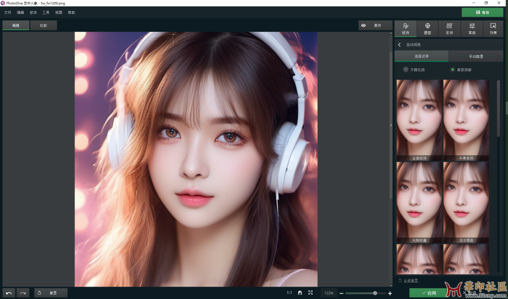This screenshot has width=508, height=299.
Task: Choose the 浅淡褐色 style thumbnail
Action: point(466,202)
